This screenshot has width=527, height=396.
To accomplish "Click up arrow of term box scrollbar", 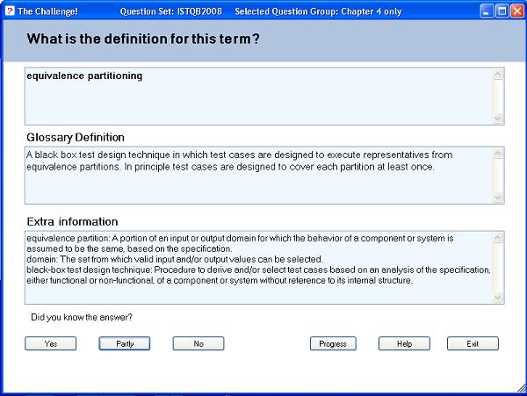I will tap(498, 75).
